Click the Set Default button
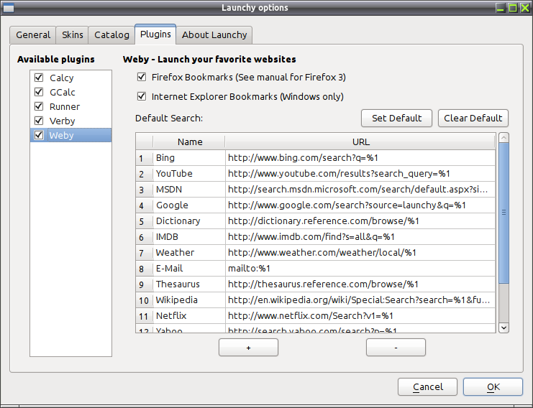 click(x=396, y=118)
